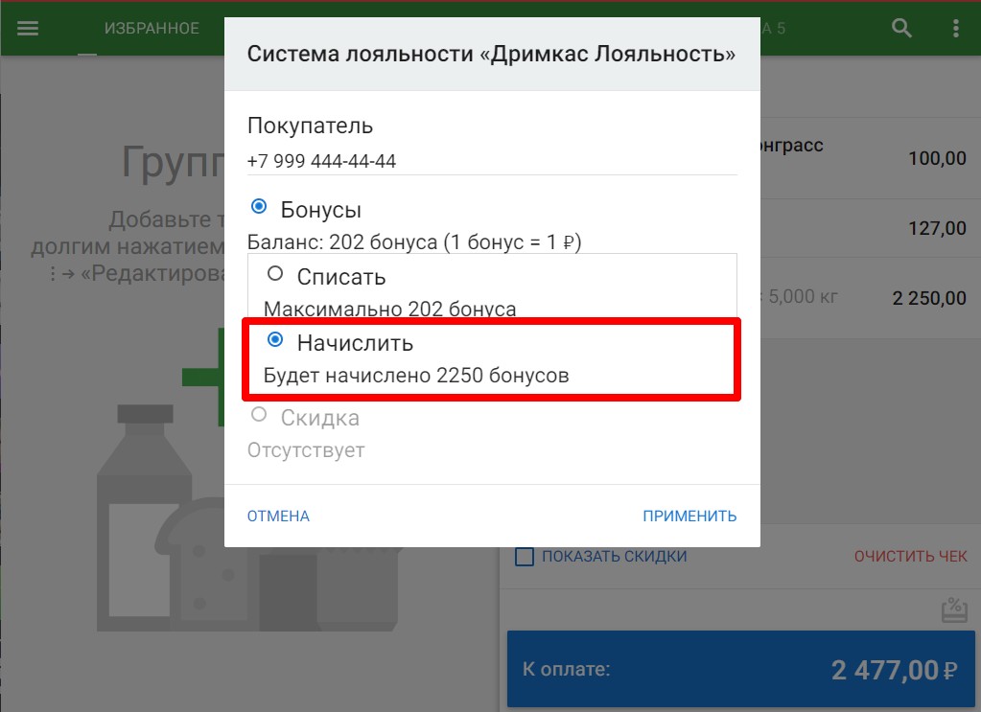Viewport: 981px width, 712px height.
Task: Click the Покупатель heading
Action: (x=311, y=126)
